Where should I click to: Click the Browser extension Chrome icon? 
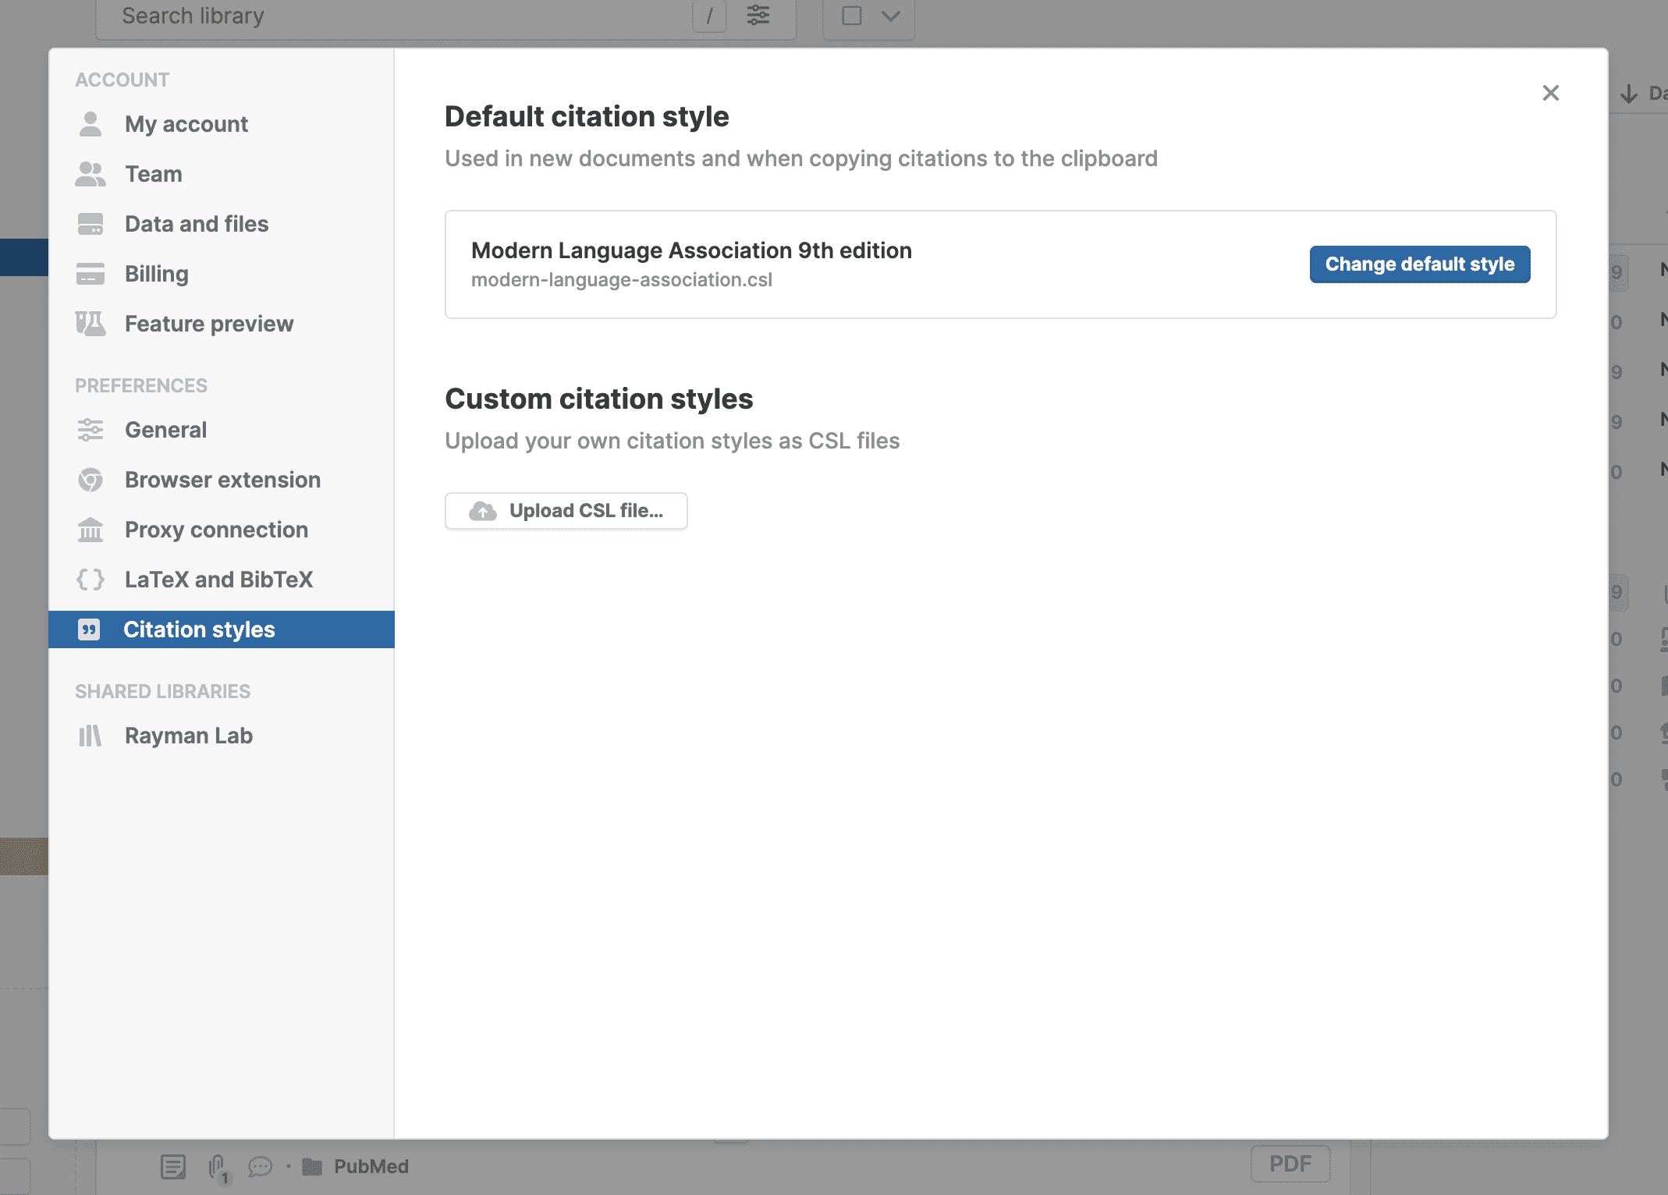pos(90,480)
